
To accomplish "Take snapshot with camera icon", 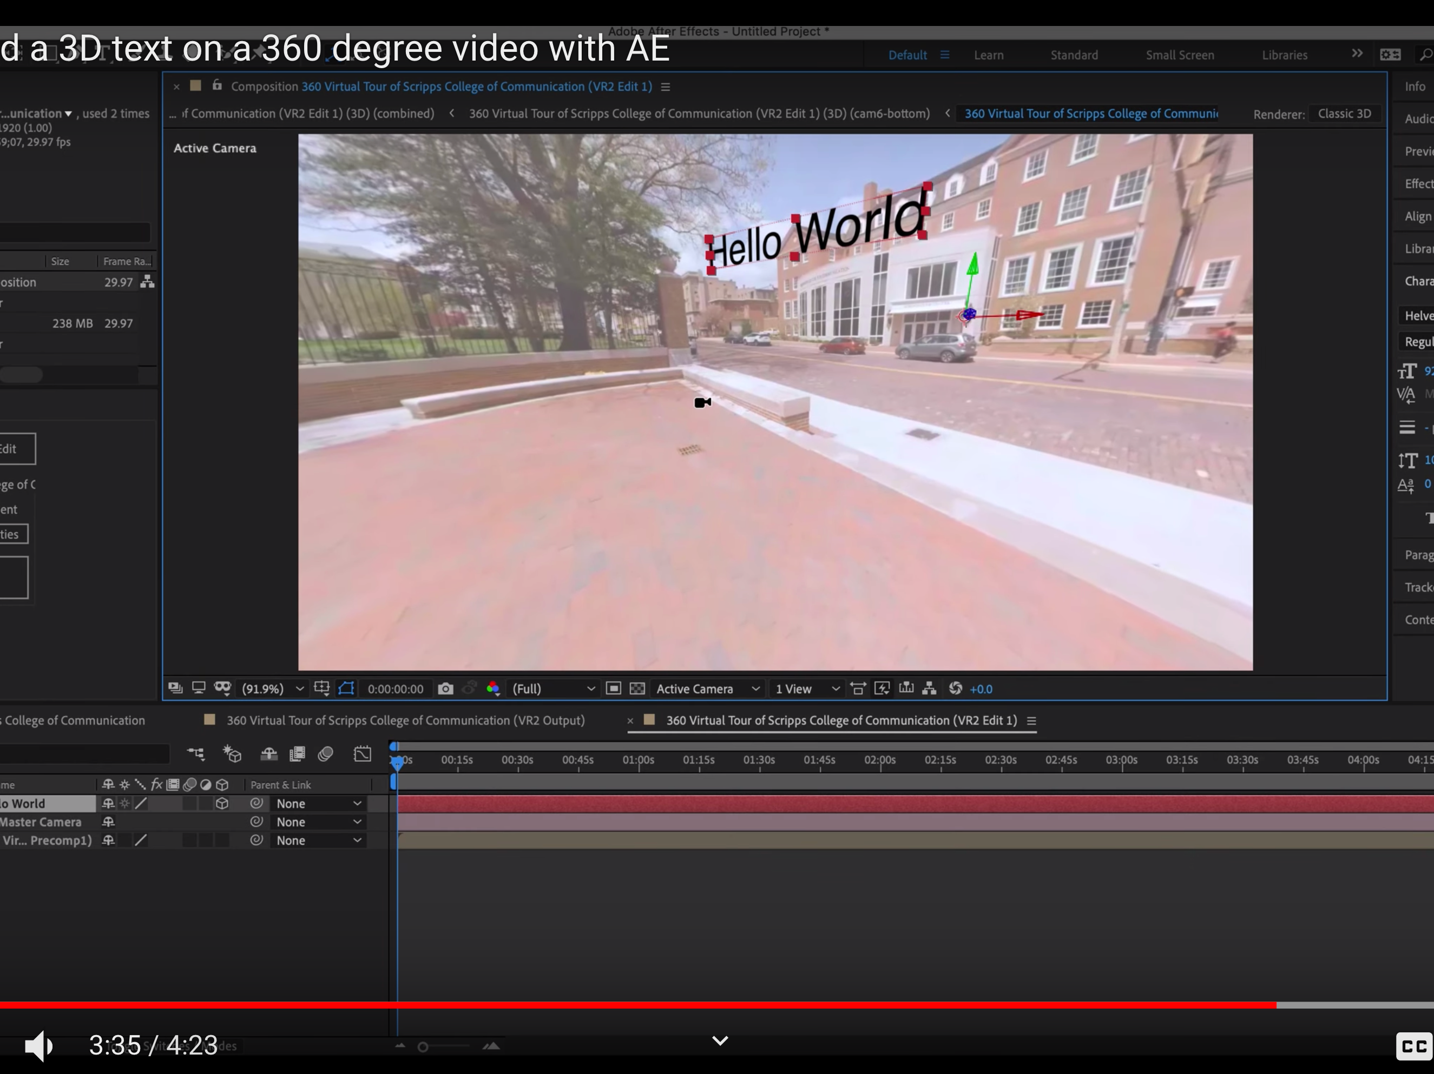I will (x=445, y=688).
